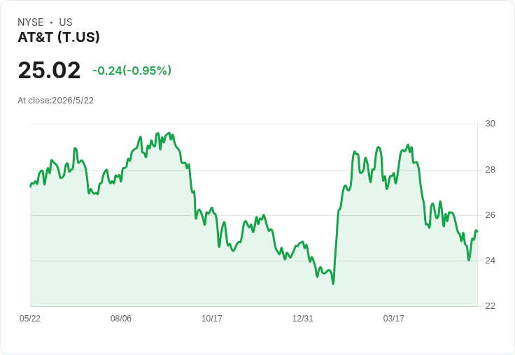Click the dot separator between NYSE and US
This screenshot has width=515, height=355.
51,22
